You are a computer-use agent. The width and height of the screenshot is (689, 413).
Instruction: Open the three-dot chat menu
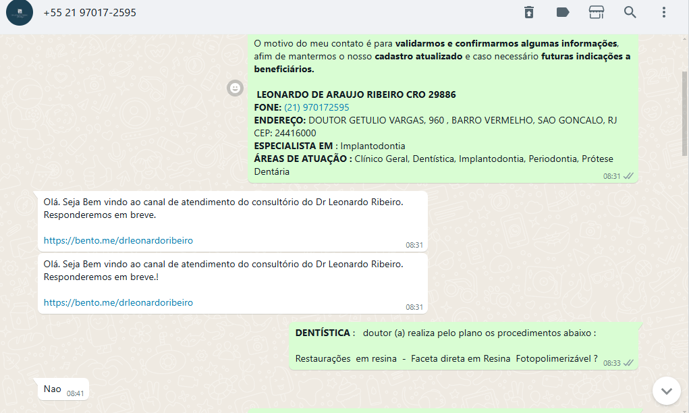(x=664, y=12)
